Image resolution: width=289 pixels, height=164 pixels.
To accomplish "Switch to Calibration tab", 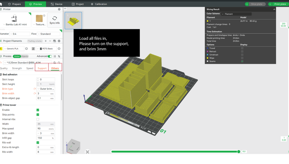I will (x=99, y=4).
